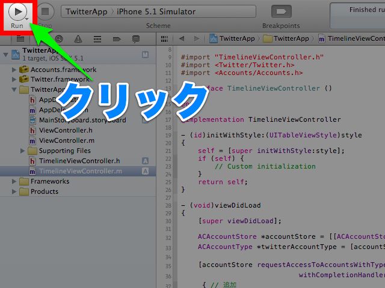This screenshot has width=385, height=288.
Task: Click the "return self;" code line
Action: click(x=223, y=182)
